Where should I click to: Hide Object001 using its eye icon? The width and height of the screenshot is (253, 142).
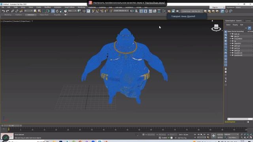[x=230, y=43]
